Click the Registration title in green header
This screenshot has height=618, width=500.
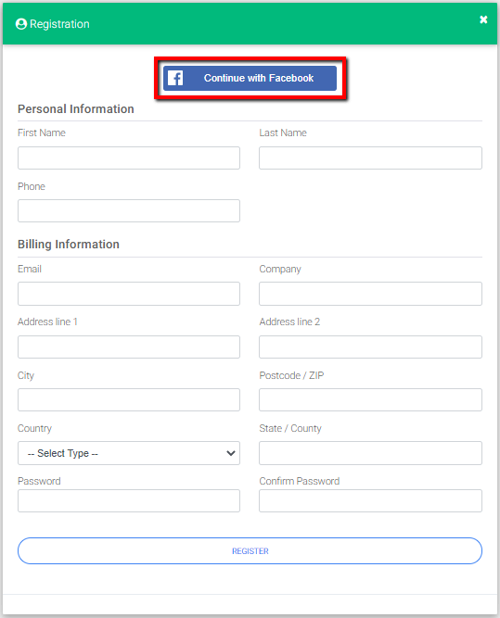coord(59,24)
